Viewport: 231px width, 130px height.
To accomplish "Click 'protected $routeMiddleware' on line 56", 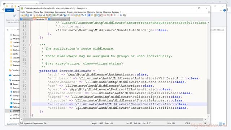I will [65, 71].
